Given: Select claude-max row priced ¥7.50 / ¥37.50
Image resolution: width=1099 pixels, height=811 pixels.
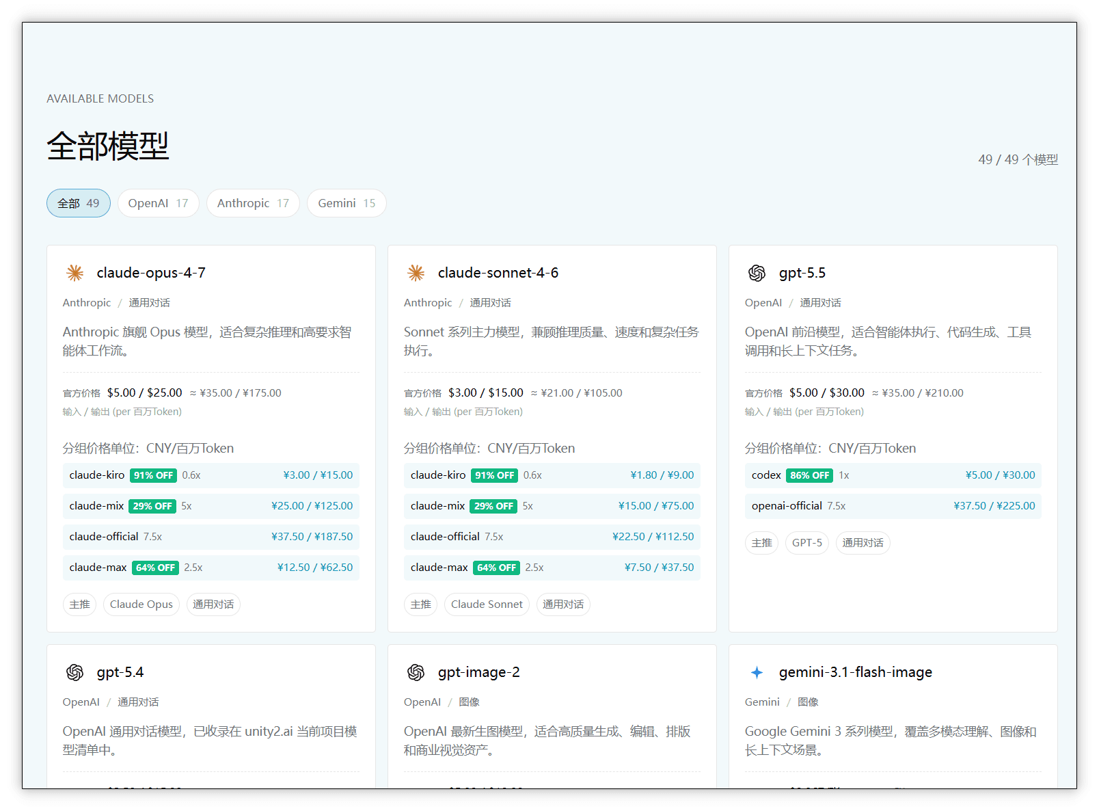Looking at the screenshot, I should point(552,568).
